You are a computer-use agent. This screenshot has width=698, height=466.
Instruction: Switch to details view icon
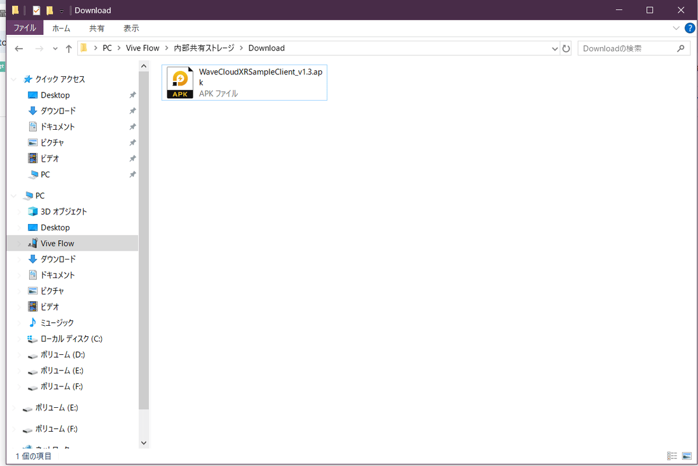point(672,456)
